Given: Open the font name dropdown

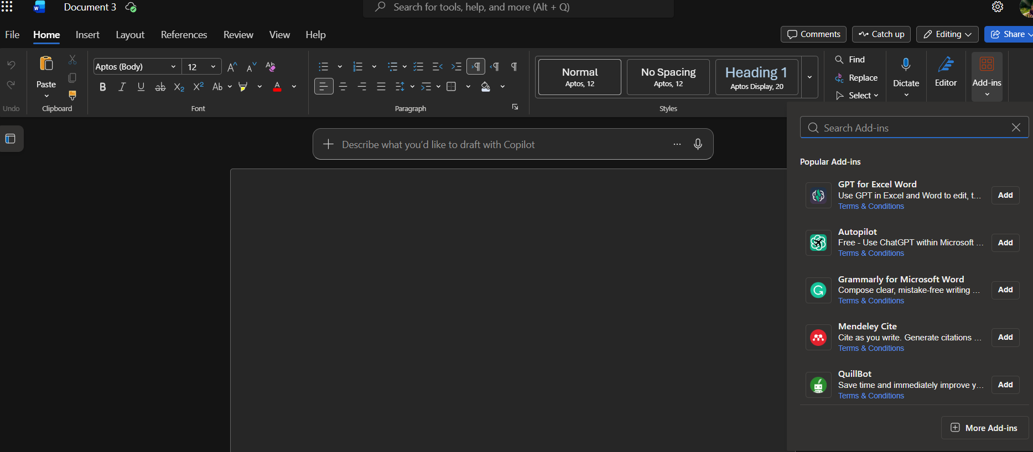Looking at the screenshot, I should click(x=173, y=67).
